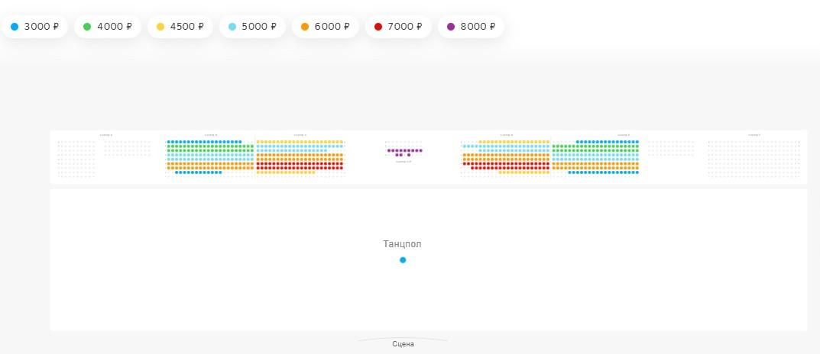Click the Сцена stage label

[403, 344]
